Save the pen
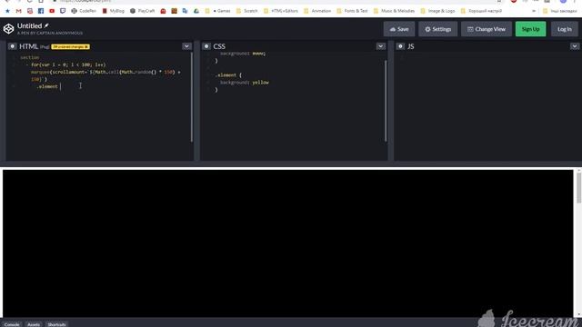582x327 pixels. [x=399, y=29]
